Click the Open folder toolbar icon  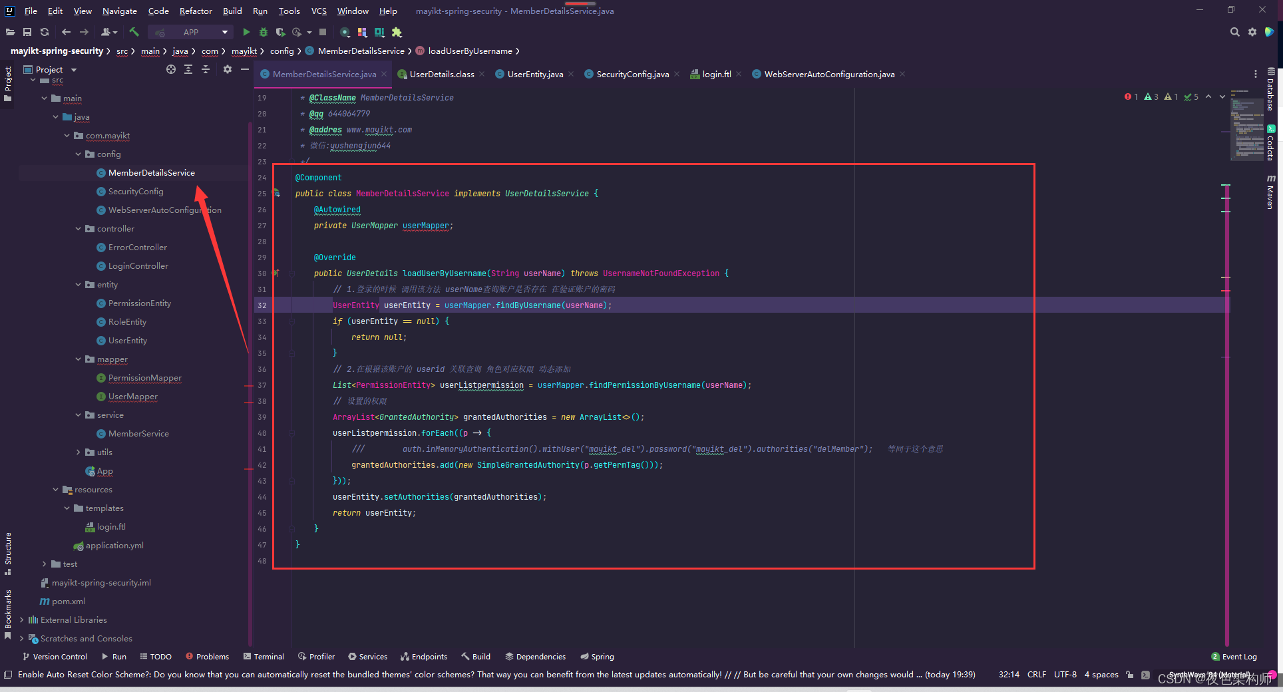(10, 32)
